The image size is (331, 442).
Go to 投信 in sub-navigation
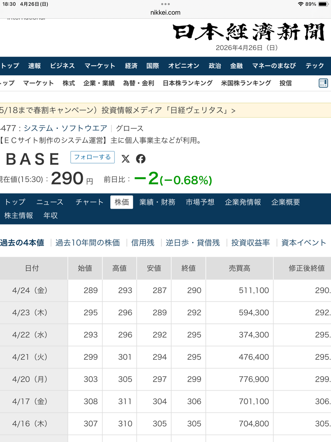pos(285,83)
